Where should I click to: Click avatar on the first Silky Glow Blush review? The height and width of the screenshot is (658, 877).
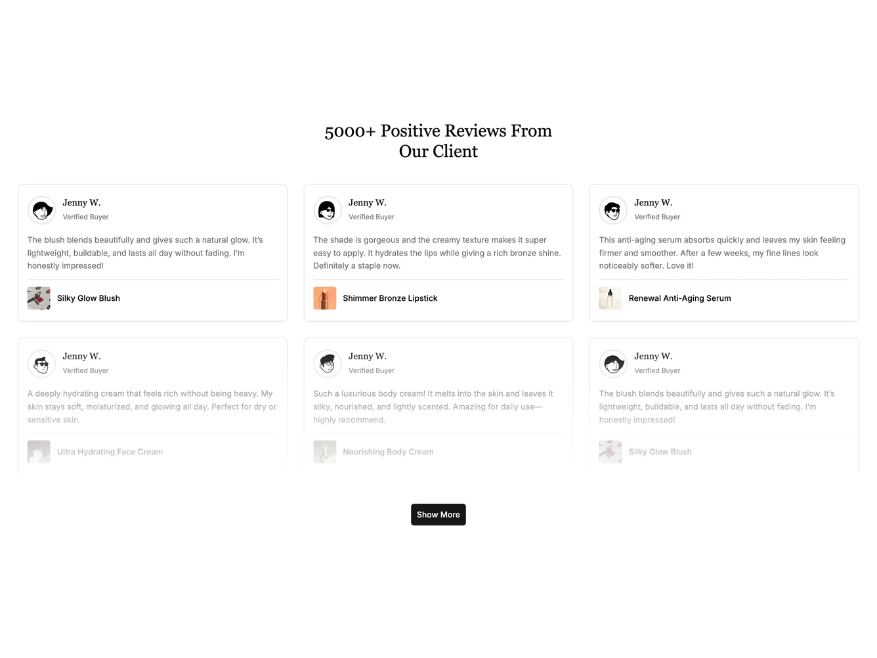pos(41,210)
